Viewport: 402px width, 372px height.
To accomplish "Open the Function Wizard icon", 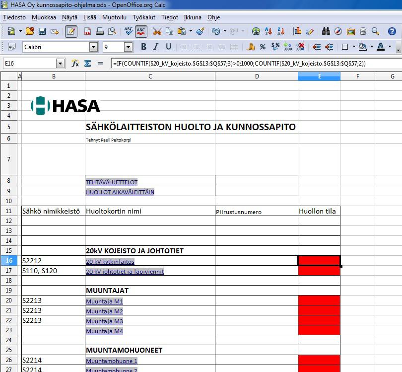I will [x=75, y=63].
